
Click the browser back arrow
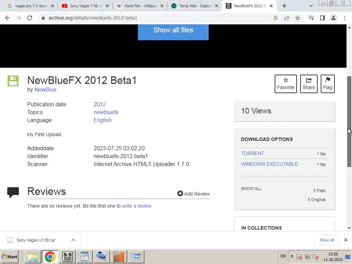point(8,18)
